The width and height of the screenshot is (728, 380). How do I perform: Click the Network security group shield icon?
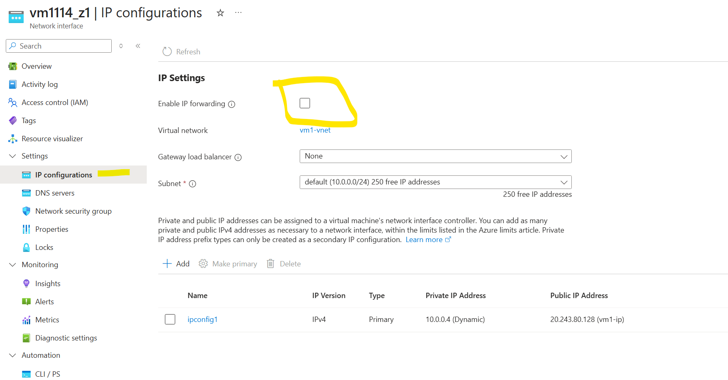click(26, 211)
